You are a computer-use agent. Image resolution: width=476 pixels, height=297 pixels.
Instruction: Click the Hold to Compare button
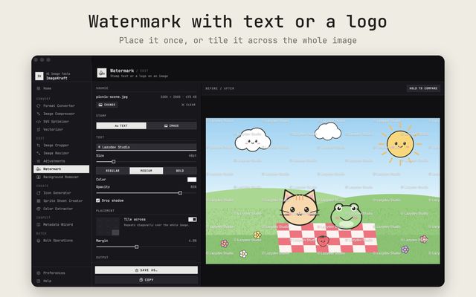423,88
